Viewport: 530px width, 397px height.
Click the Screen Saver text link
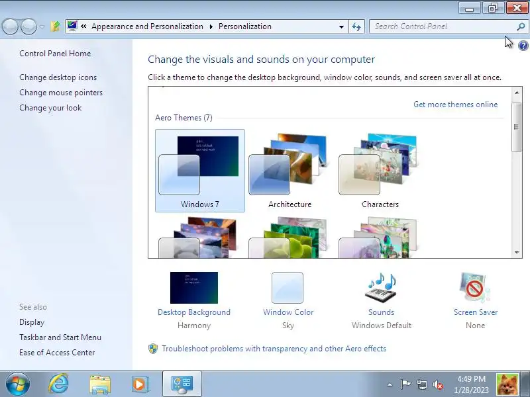click(476, 312)
